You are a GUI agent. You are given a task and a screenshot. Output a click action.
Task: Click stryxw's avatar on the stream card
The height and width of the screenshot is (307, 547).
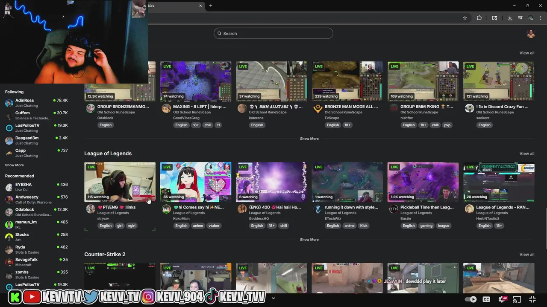(x=91, y=209)
